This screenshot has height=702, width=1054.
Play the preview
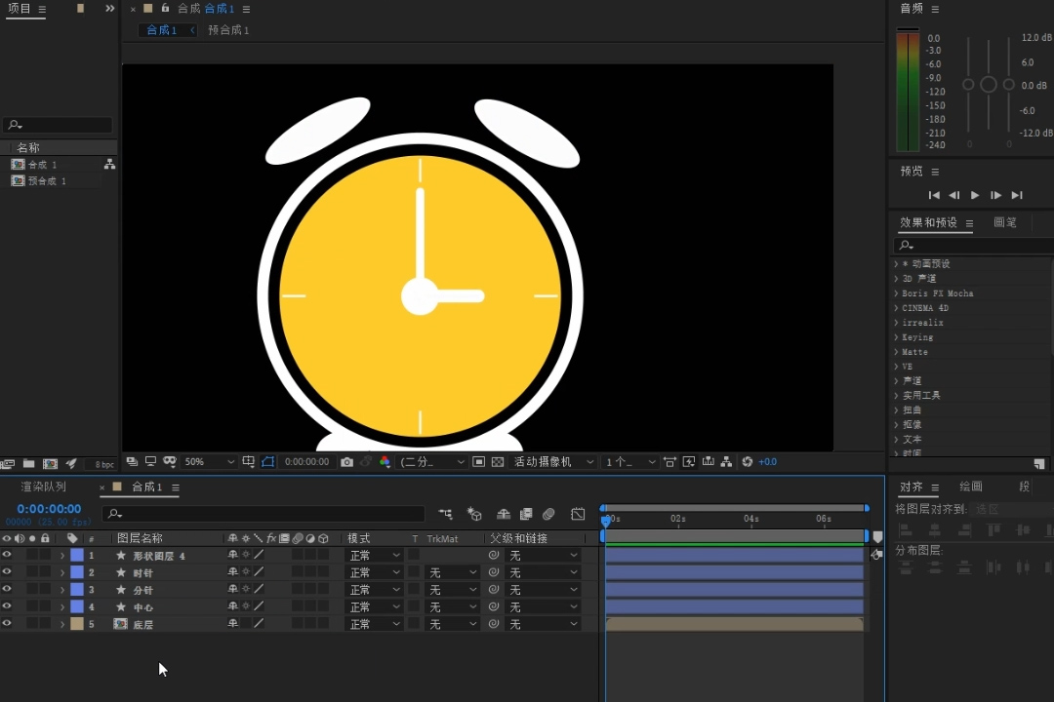975,195
